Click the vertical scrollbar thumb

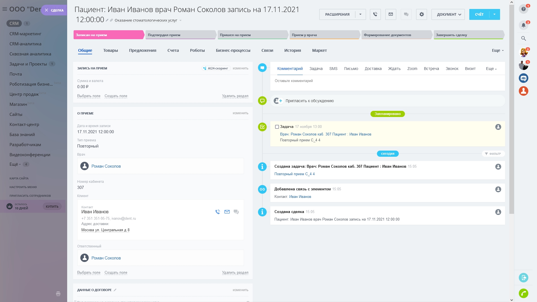tap(512, 109)
